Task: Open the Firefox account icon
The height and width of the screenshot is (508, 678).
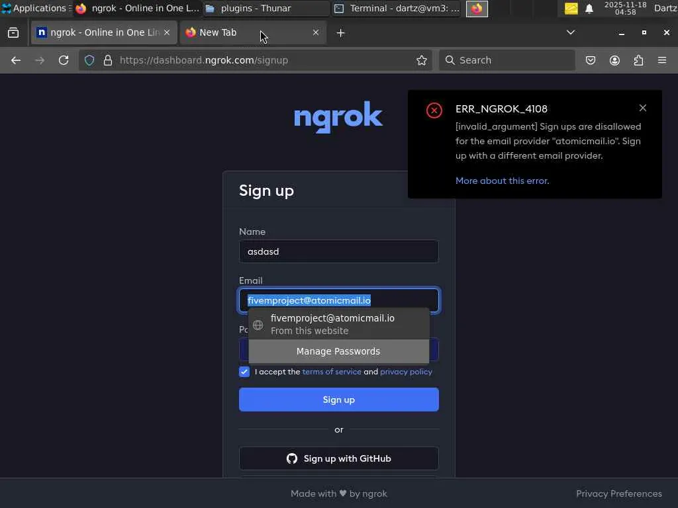Action: 614,60
